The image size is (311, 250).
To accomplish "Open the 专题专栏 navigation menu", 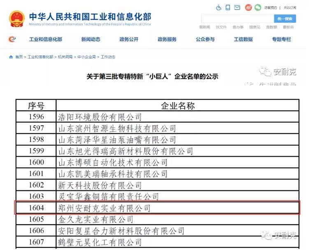I will (x=281, y=39).
